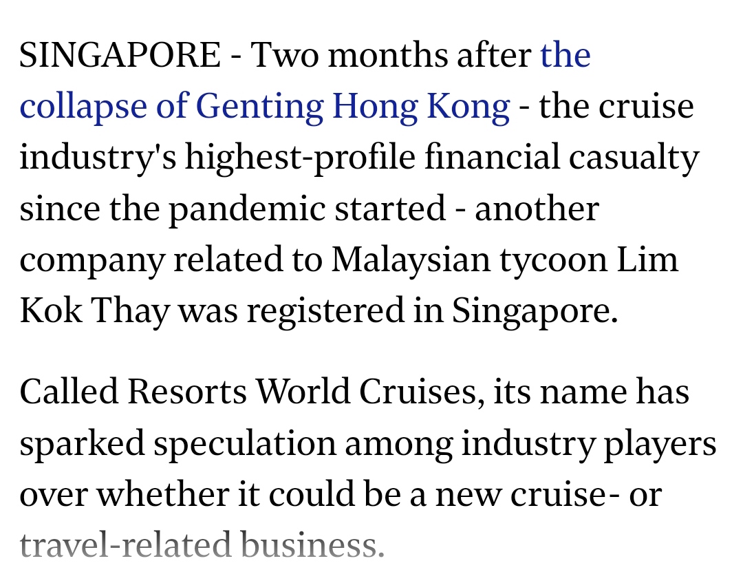
Task: Click the blue 'Hong Kong' link text
Action: 421,107
